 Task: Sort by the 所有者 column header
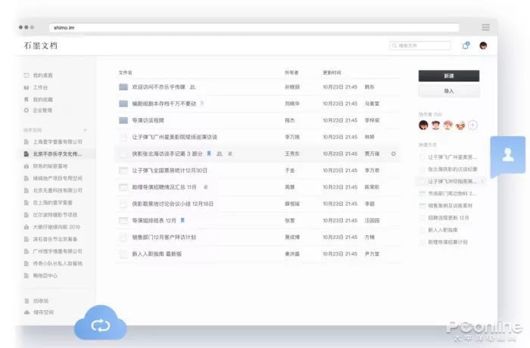point(291,73)
